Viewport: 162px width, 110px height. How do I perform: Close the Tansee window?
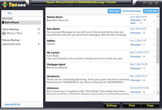coord(156,4)
